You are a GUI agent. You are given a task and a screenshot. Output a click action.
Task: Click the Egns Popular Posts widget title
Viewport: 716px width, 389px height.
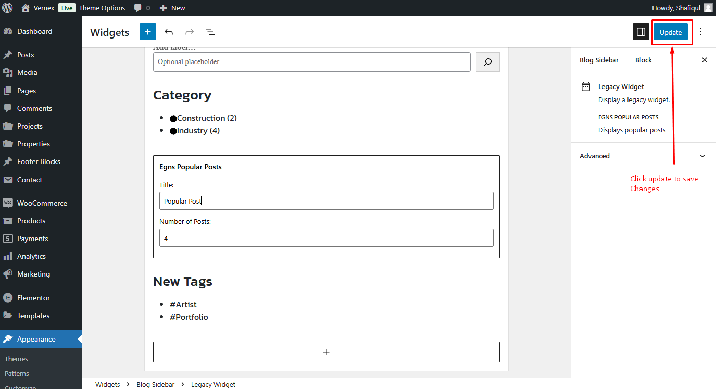pos(191,167)
